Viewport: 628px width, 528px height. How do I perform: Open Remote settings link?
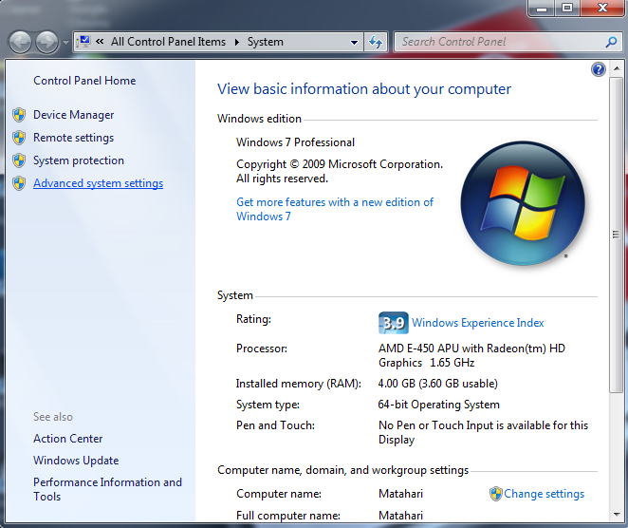point(73,138)
